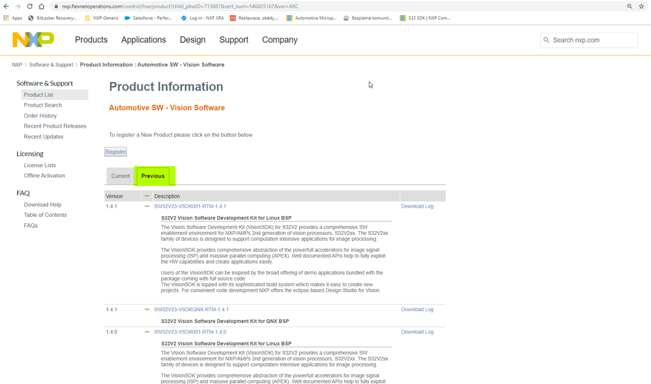Viewport: 651px width, 384px height.
Task: Open the Company menu
Action: click(280, 40)
